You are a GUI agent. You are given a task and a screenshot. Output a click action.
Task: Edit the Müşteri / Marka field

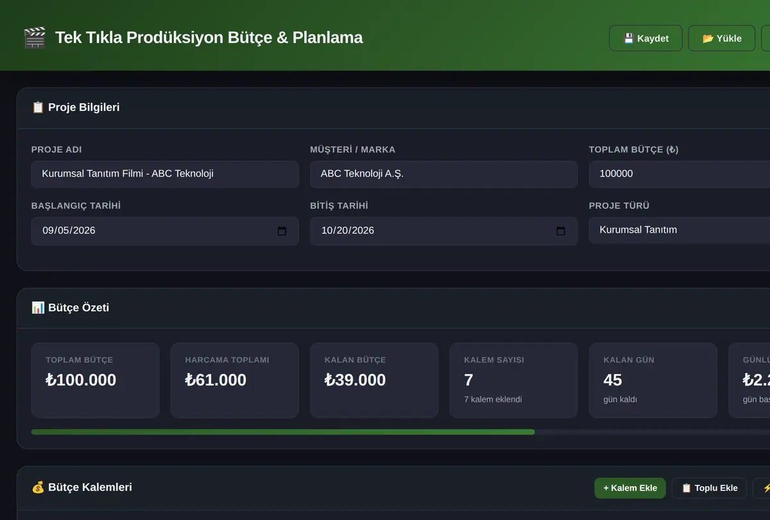point(444,174)
